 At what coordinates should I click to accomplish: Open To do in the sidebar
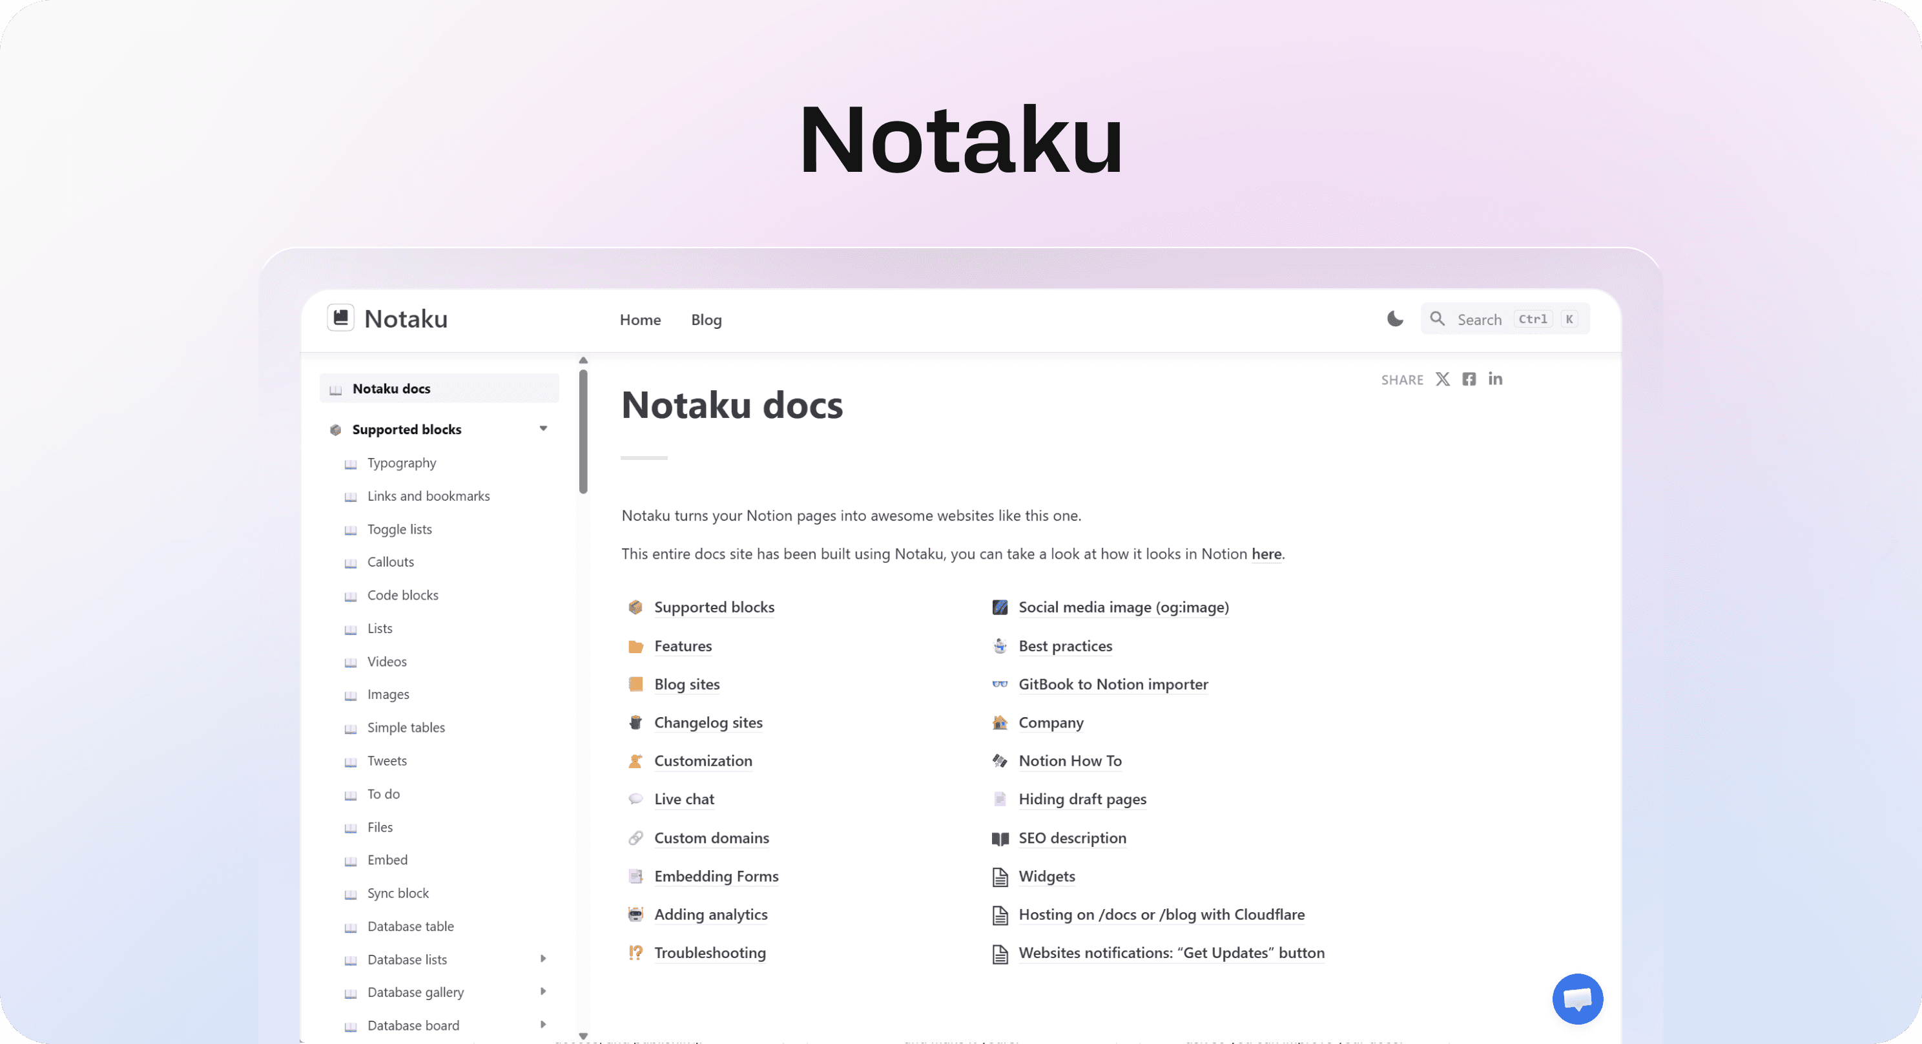click(384, 794)
